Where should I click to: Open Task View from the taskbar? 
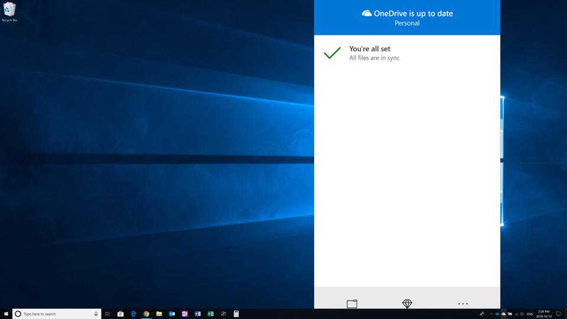(x=107, y=314)
